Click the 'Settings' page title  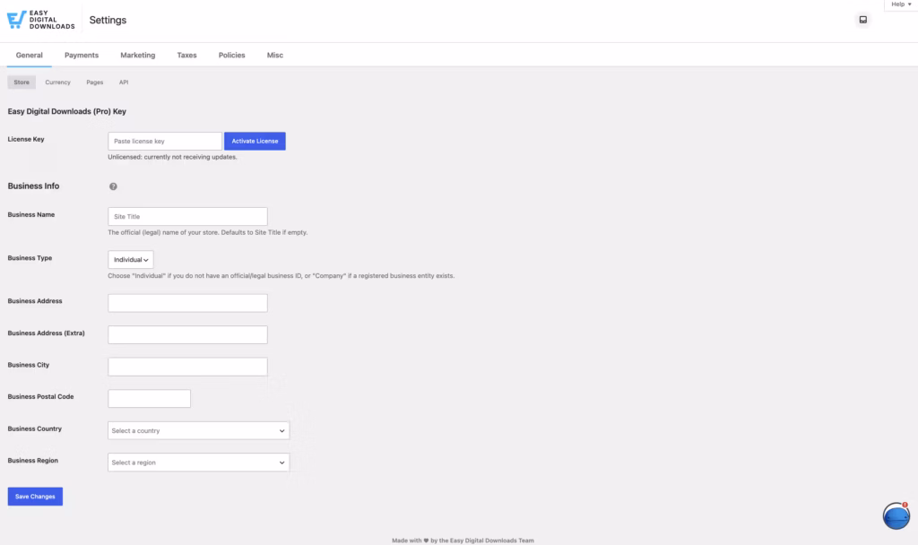(x=108, y=20)
